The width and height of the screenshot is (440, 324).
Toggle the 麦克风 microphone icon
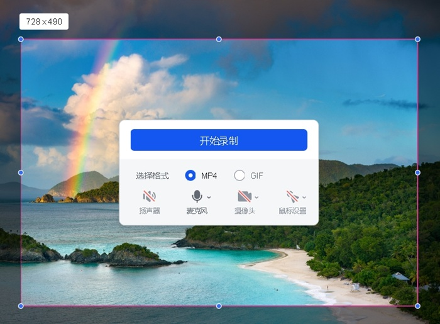(x=197, y=196)
